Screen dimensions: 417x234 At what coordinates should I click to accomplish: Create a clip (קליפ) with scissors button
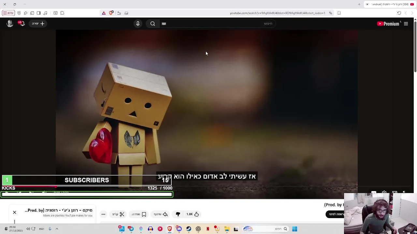[118, 214]
